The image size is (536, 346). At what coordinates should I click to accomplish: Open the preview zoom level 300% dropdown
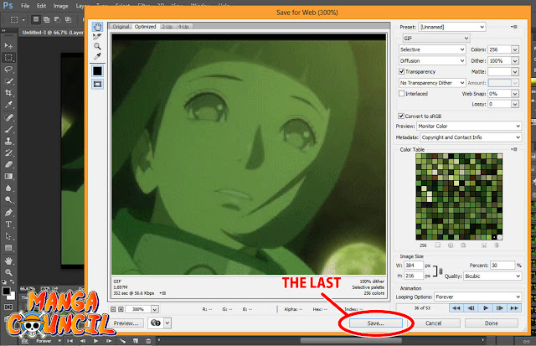154,309
